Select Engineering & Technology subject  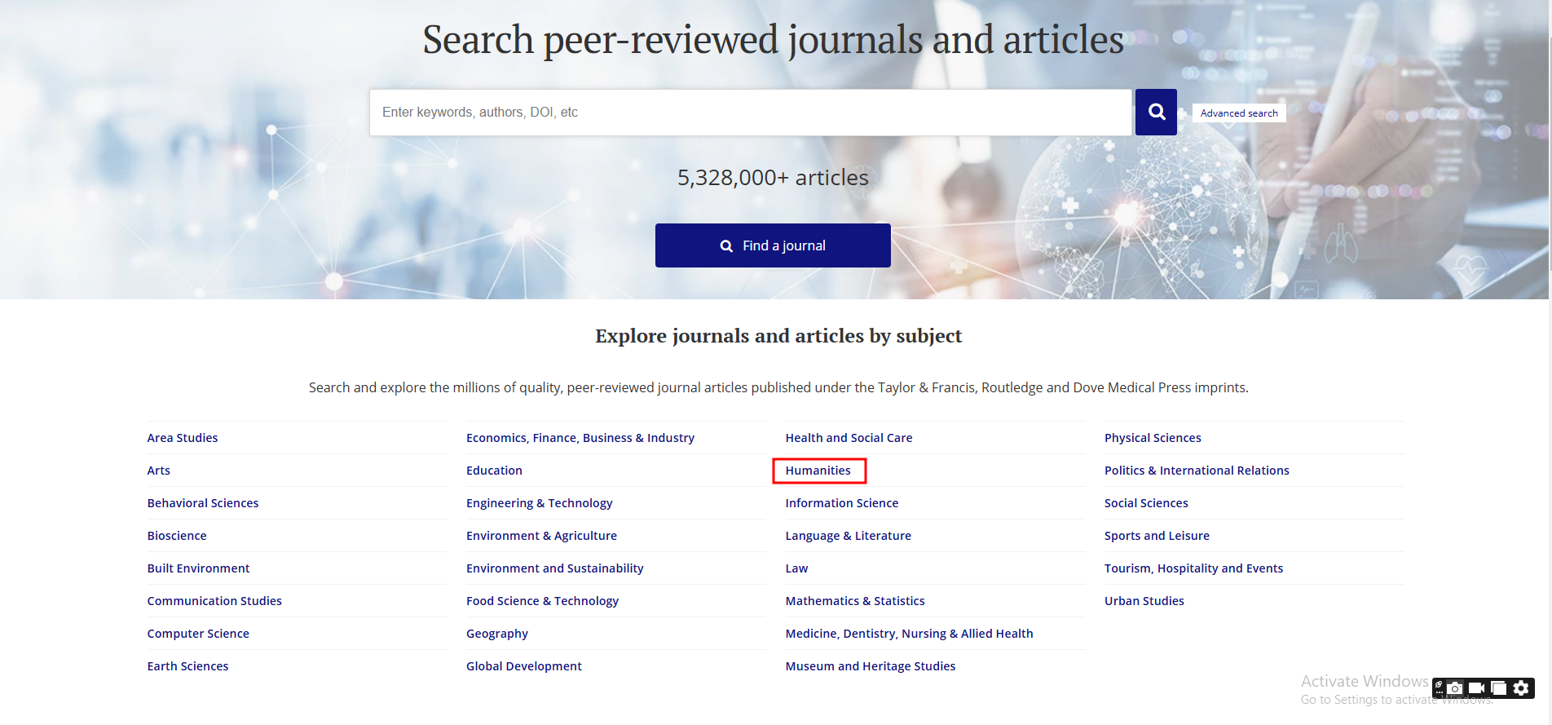tap(539, 503)
